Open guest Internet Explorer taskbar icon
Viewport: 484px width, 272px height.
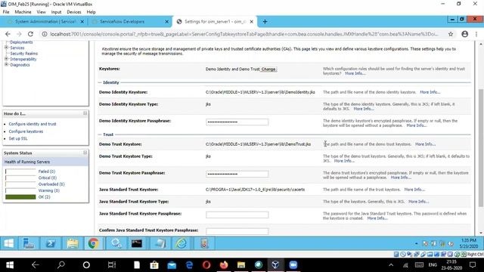[181, 243]
